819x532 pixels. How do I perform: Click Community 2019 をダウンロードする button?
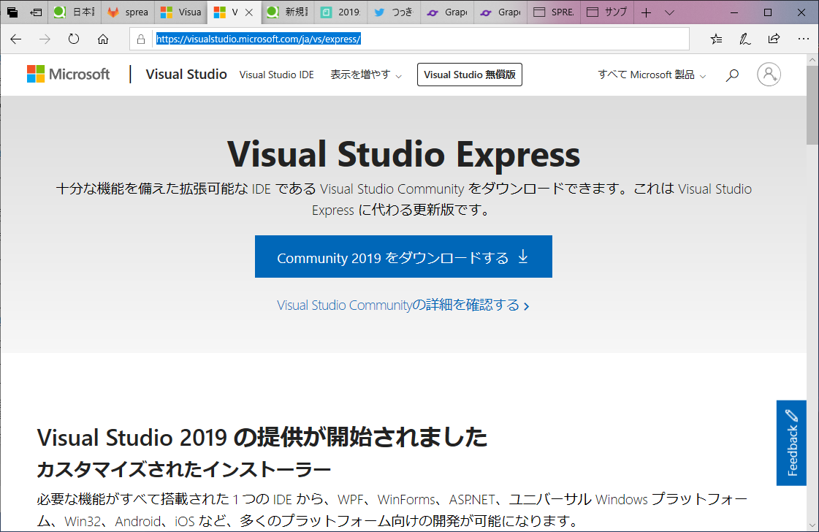[x=403, y=256]
